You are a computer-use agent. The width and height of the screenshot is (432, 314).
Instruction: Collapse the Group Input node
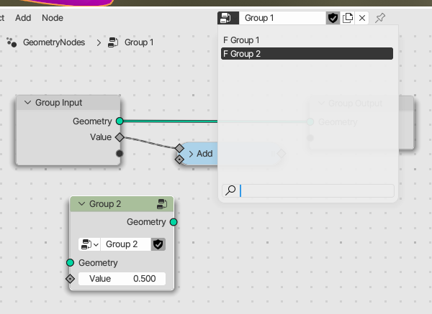[27, 103]
